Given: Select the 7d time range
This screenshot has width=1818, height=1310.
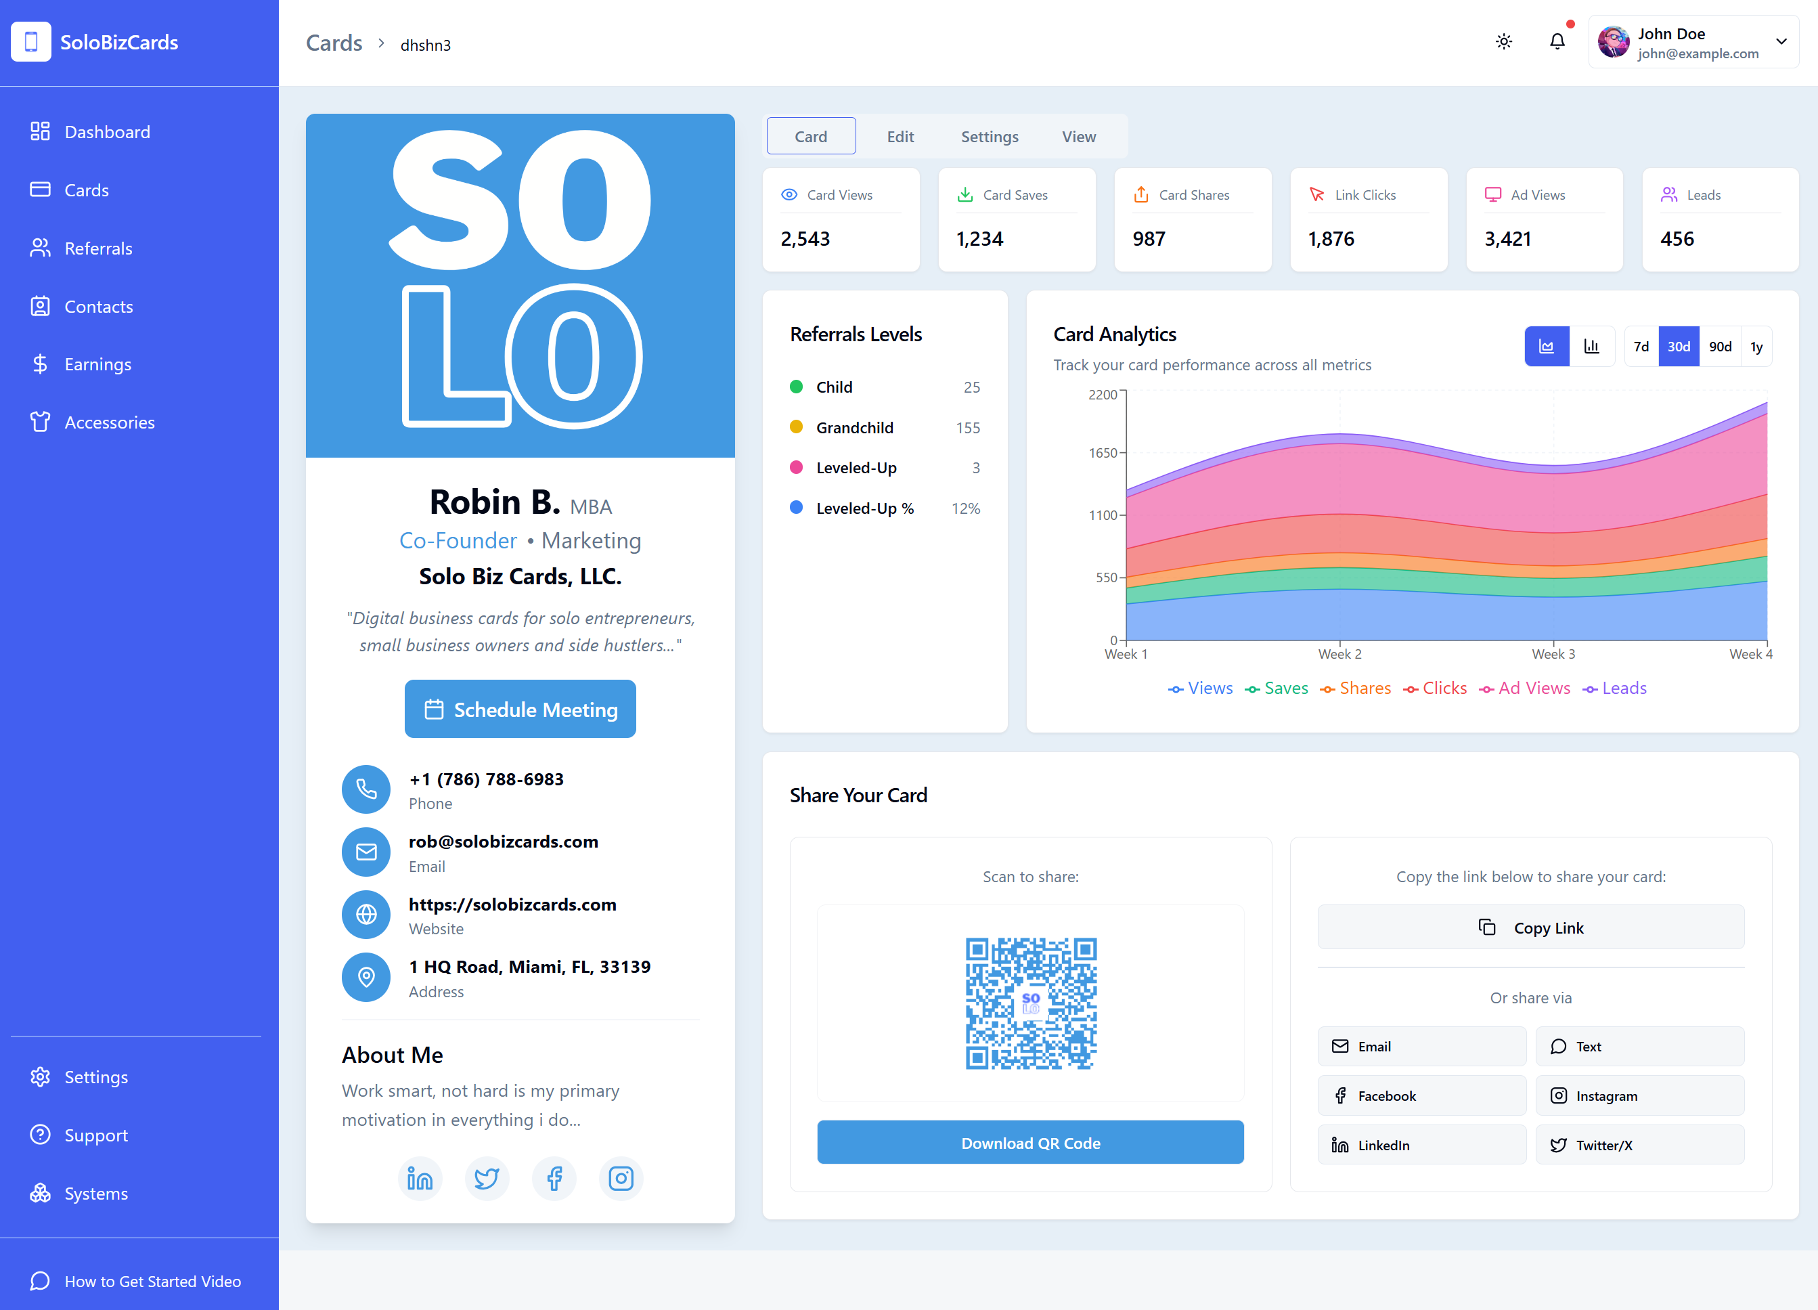Looking at the screenshot, I should click(1641, 345).
